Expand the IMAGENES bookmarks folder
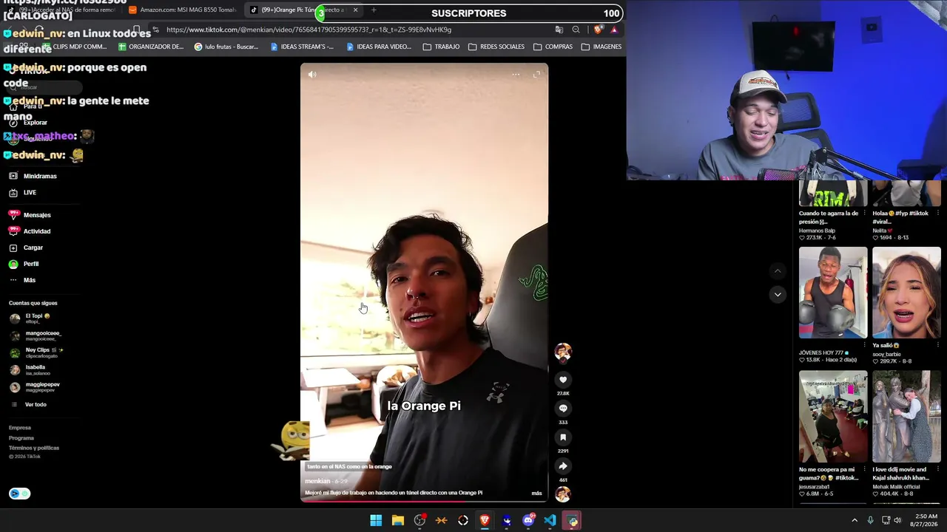Image resolution: width=947 pixels, height=532 pixels. pyautogui.click(x=601, y=47)
